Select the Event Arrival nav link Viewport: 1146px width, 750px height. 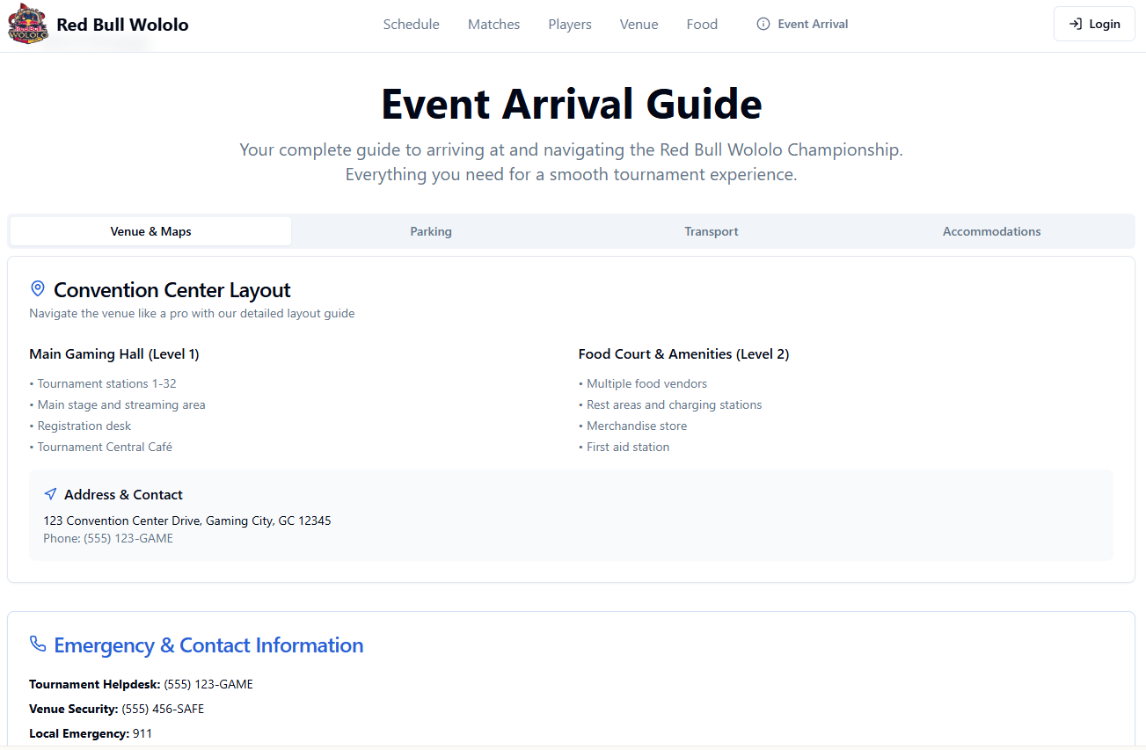[x=813, y=25]
